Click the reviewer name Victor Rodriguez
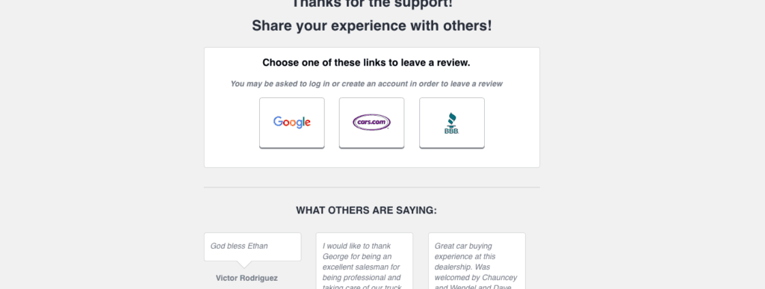This screenshot has width=765, height=289. (x=247, y=279)
